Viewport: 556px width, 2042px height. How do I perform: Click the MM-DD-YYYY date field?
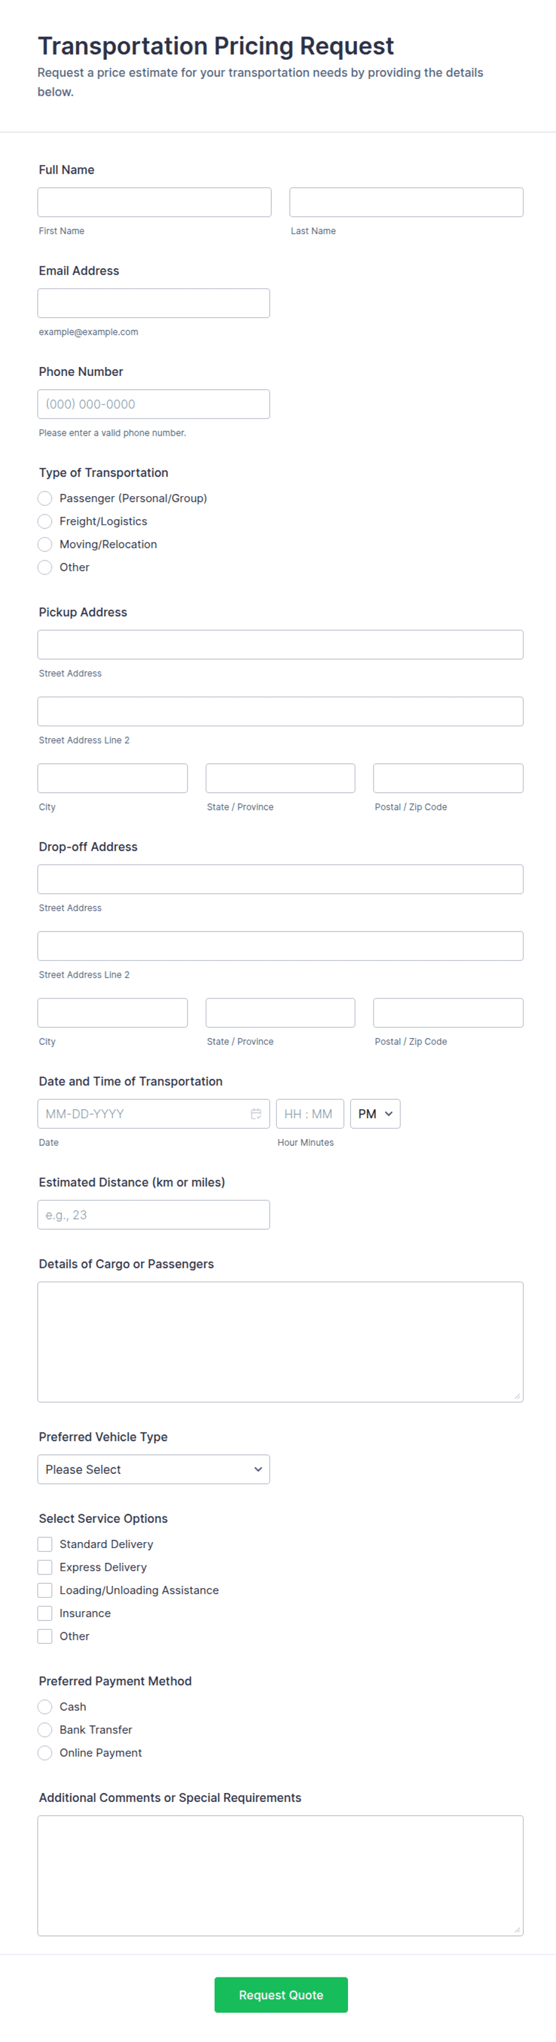154,1113
